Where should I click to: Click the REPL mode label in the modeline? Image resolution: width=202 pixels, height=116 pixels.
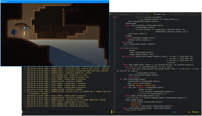tap(108, 112)
